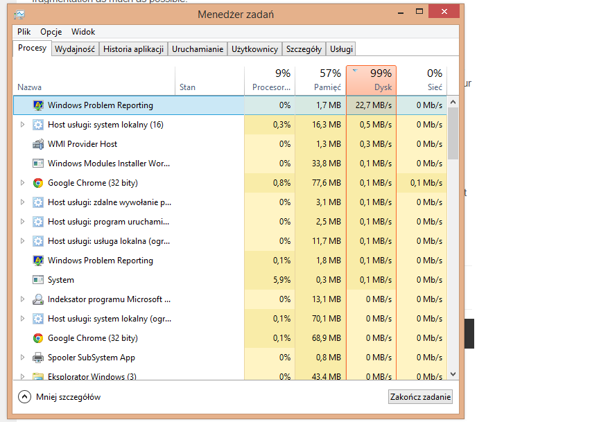Viewport: 599px width, 422px height.
Task: Click the 70,1 MB memory value
Action: pos(327,319)
